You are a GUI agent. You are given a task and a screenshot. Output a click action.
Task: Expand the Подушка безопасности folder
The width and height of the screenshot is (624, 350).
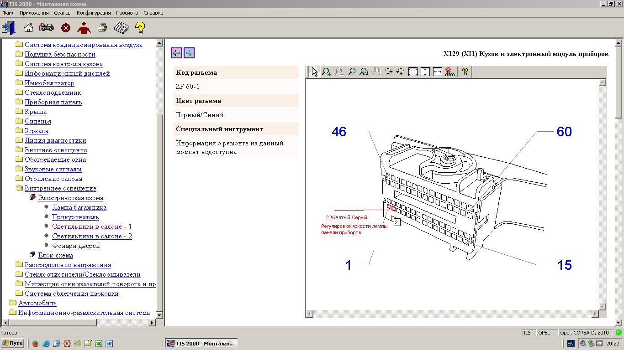coord(19,54)
